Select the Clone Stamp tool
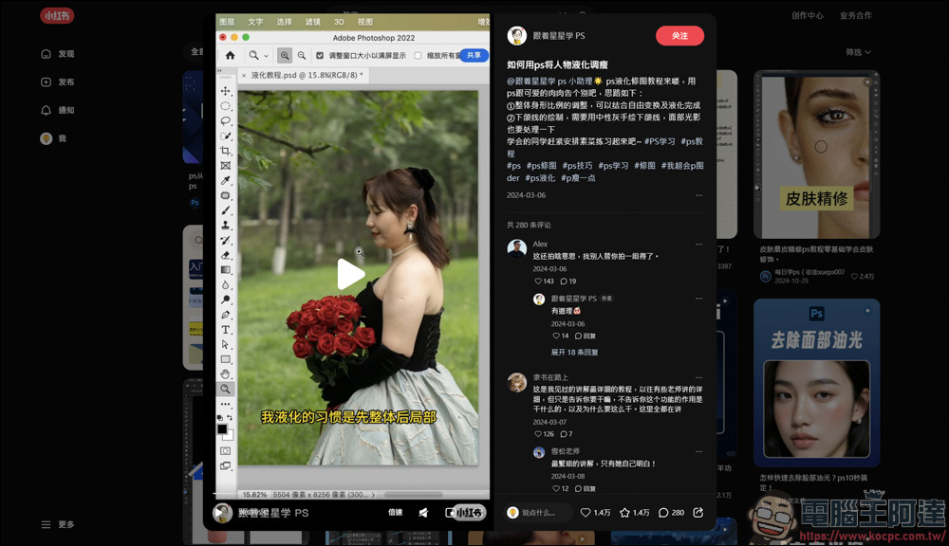The image size is (949, 546). click(226, 225)
